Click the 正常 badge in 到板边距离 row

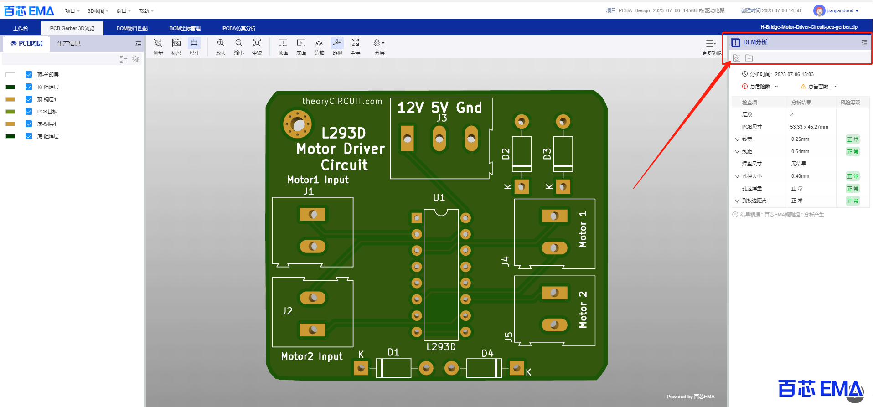(852, 201)
